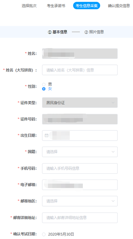
Task: Click the 姓名 field
Action: tap(80, 54)
